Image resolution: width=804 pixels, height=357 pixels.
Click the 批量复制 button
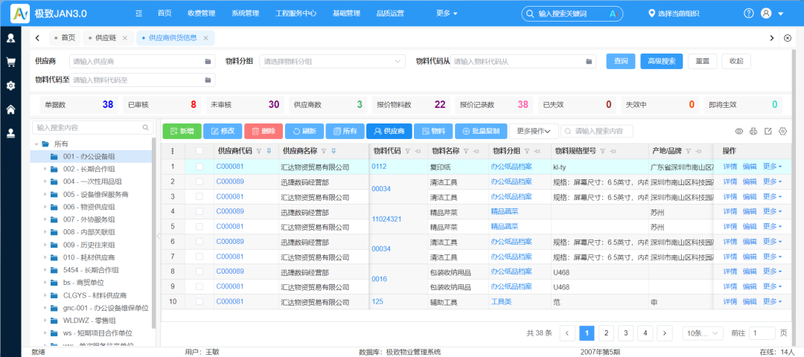coord(481,131)
